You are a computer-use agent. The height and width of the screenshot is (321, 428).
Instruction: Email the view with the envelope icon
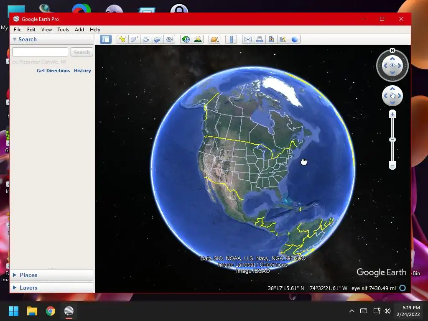tap(247, 39)
